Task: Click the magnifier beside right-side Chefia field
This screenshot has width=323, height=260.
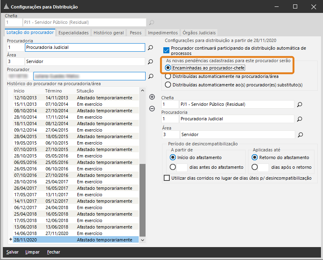Action: 300,105
